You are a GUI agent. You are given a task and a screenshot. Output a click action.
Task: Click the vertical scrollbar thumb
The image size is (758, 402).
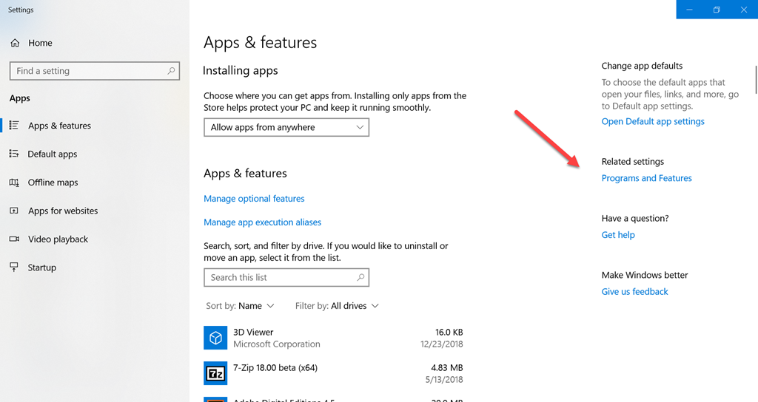pos(756,80)
